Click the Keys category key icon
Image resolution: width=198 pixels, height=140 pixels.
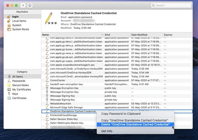pos(9,94)
